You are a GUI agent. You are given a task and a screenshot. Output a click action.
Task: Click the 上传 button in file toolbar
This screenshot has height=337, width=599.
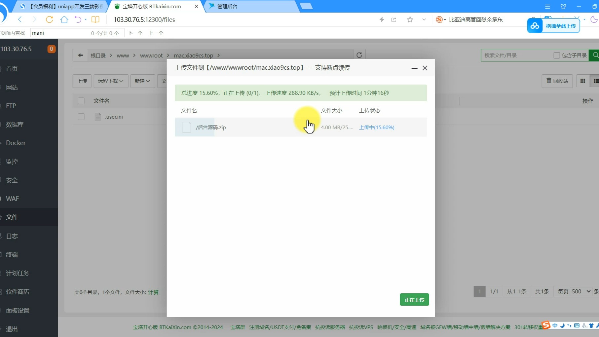click(82, 81)
